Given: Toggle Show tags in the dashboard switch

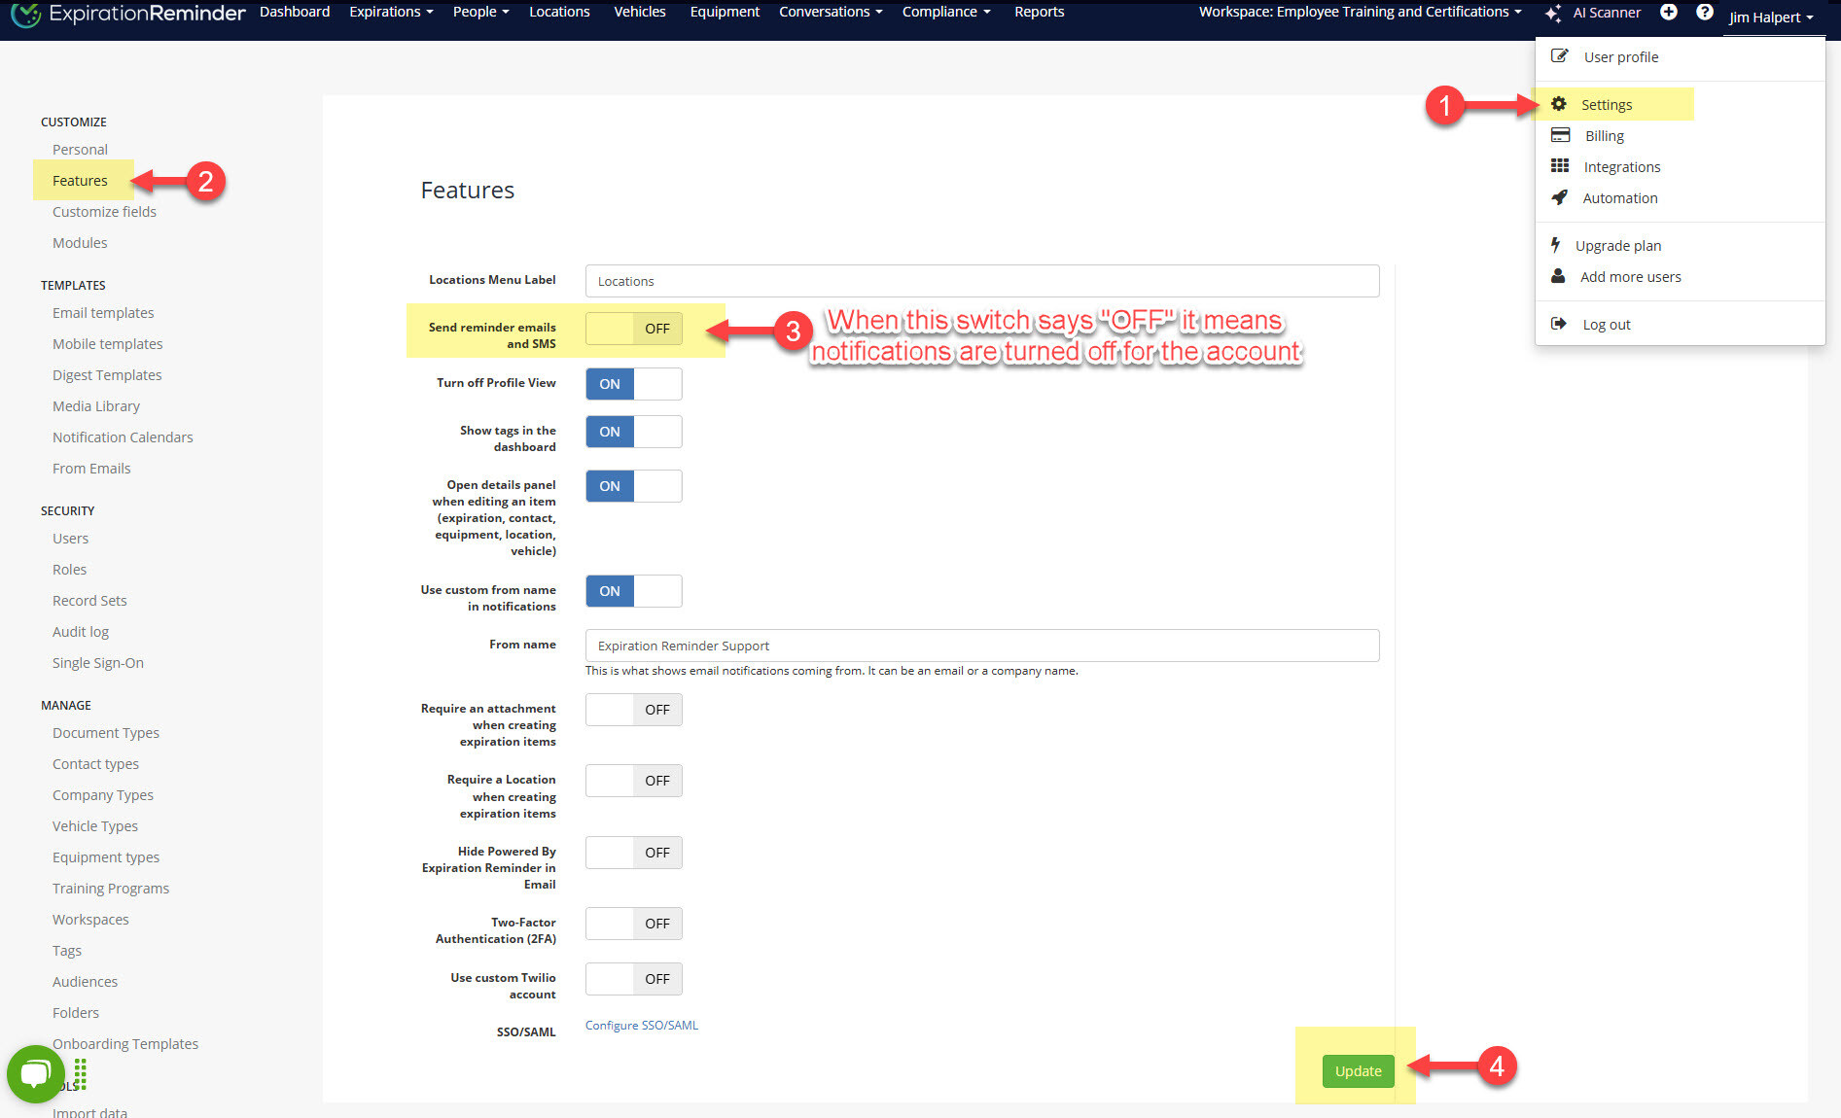Looking at the screenshot, I should [x=634, y=432].
